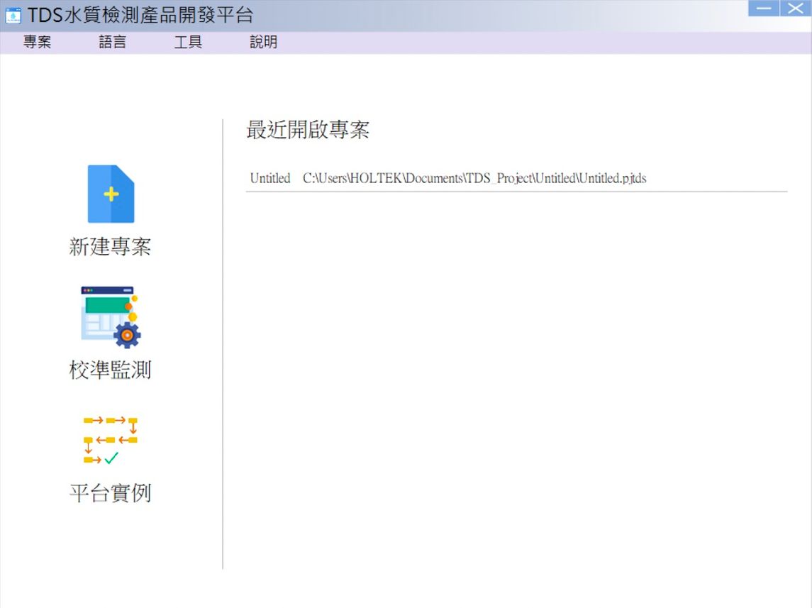Click the blue new project file icon
Viewport: 812px width, 608px height.
[111, 194]
